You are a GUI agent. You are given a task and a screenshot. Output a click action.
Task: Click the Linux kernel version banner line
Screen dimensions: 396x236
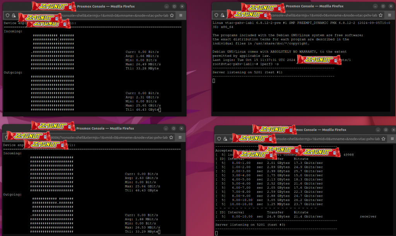301,25
